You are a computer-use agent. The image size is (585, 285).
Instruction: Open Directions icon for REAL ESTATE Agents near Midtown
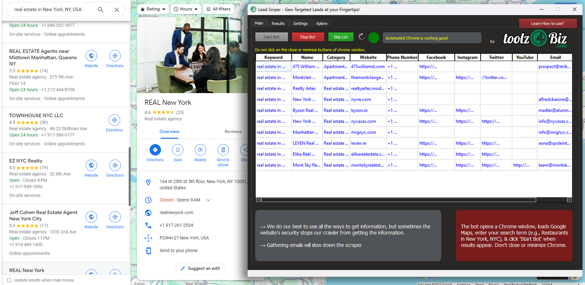pos(115,56)
